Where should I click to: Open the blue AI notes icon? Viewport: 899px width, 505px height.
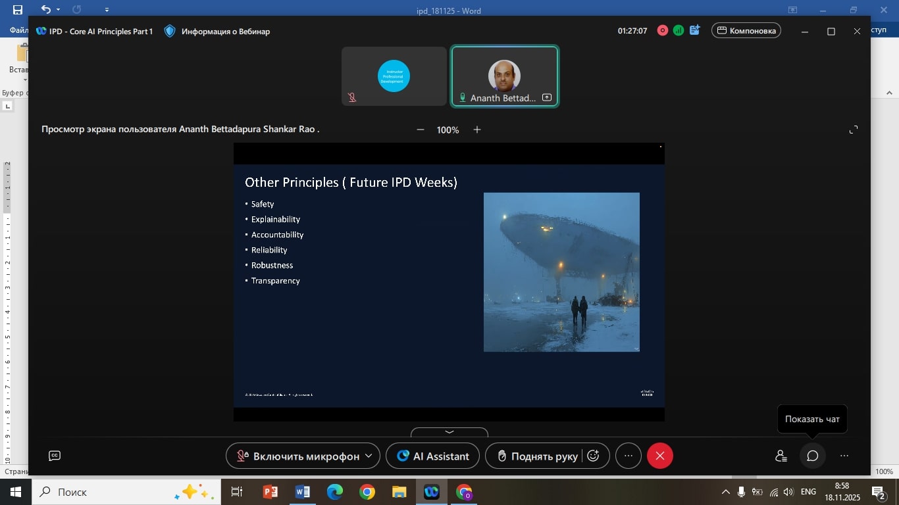pos(695,30)
